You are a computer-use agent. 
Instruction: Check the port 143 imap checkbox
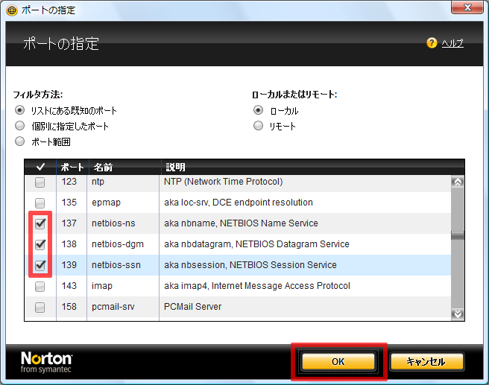pyautogui.click(x=40, y=286)
